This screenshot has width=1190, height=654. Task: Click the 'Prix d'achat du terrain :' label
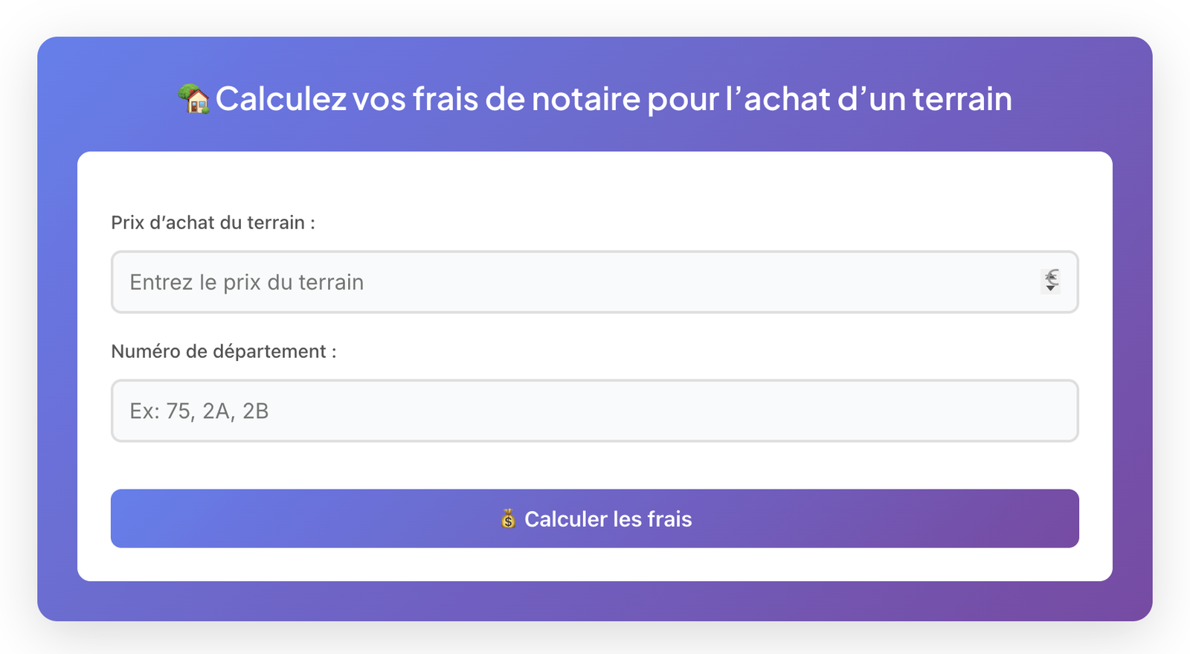coord(213,222)
